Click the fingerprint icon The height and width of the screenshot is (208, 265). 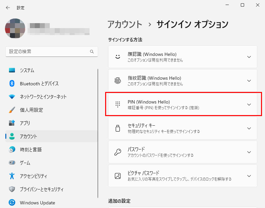(x=118, y=81)
